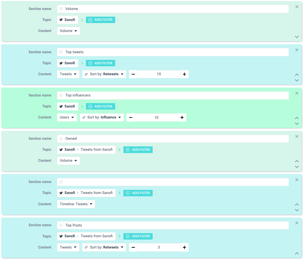Click drag handle dots in Owned topic row
Image resolution: width=303 pixels, height=259 pixels.
click(155, 150)
